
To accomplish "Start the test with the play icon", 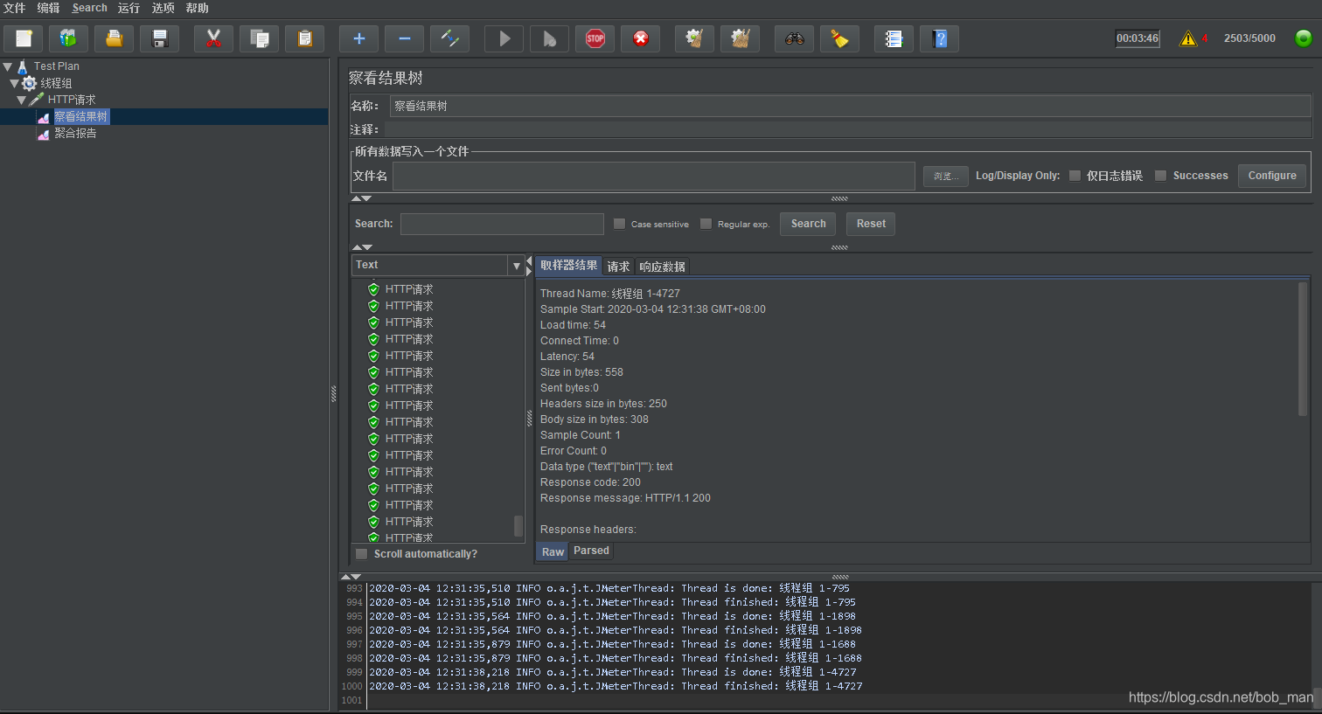I will (504, 38).
